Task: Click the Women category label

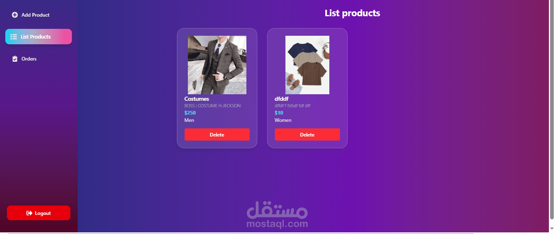Action: (283, 120)
